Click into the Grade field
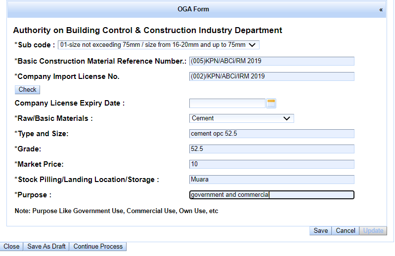This screenshot has width=395, height=256. [x=272, y=149]
